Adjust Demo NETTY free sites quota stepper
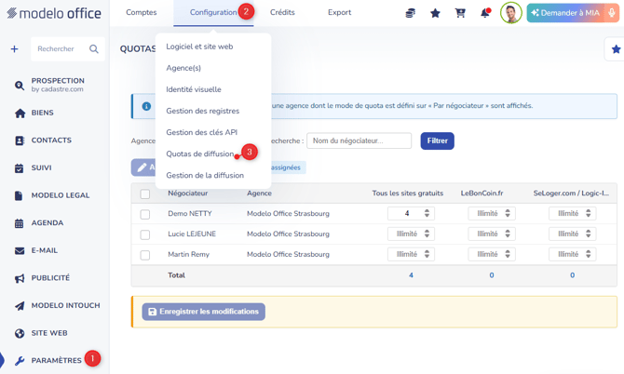The width and height of the screenshot is (624, 374). (427, 213)
